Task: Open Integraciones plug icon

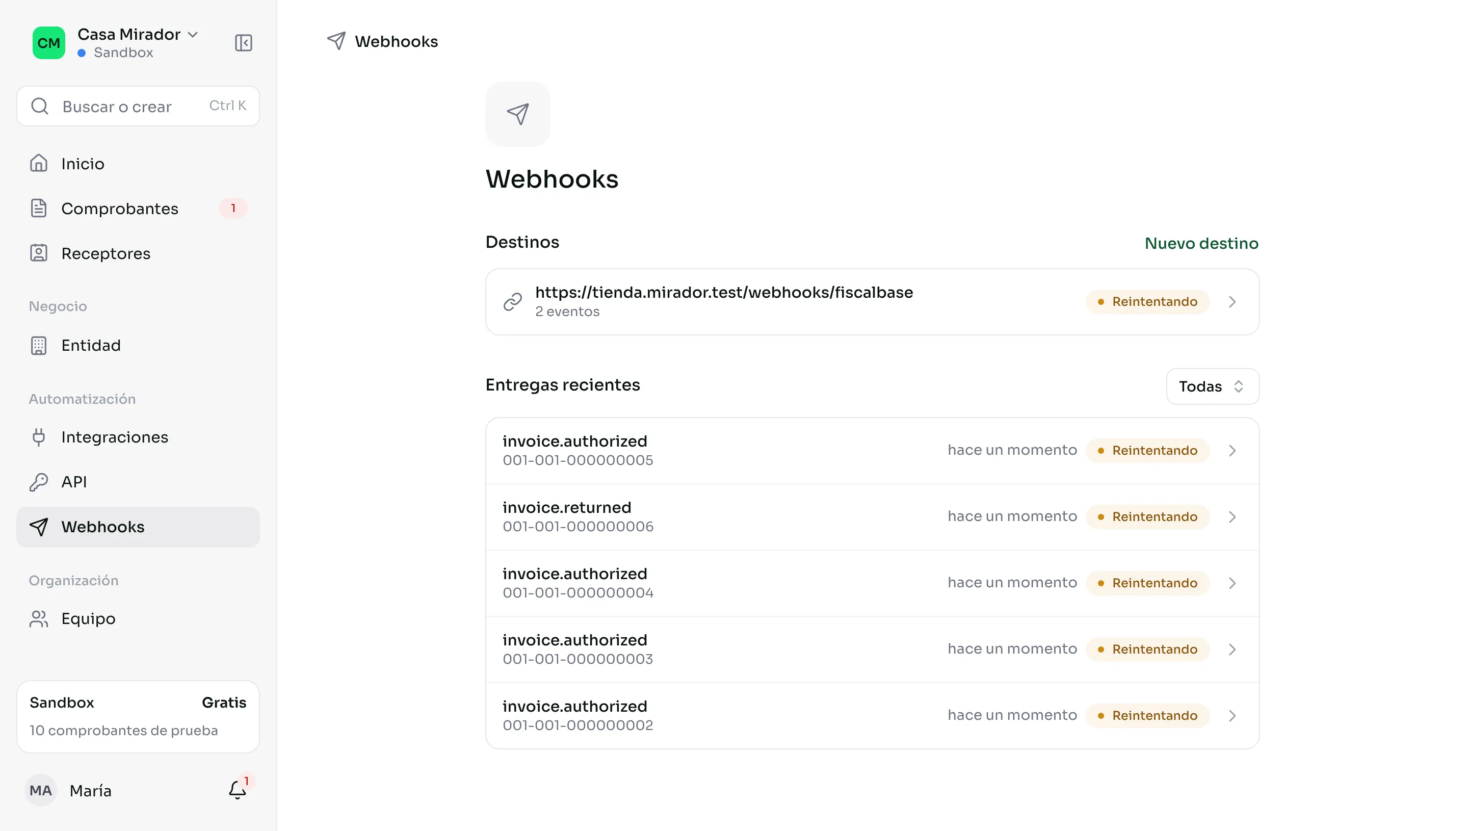Action: [38, 436]
